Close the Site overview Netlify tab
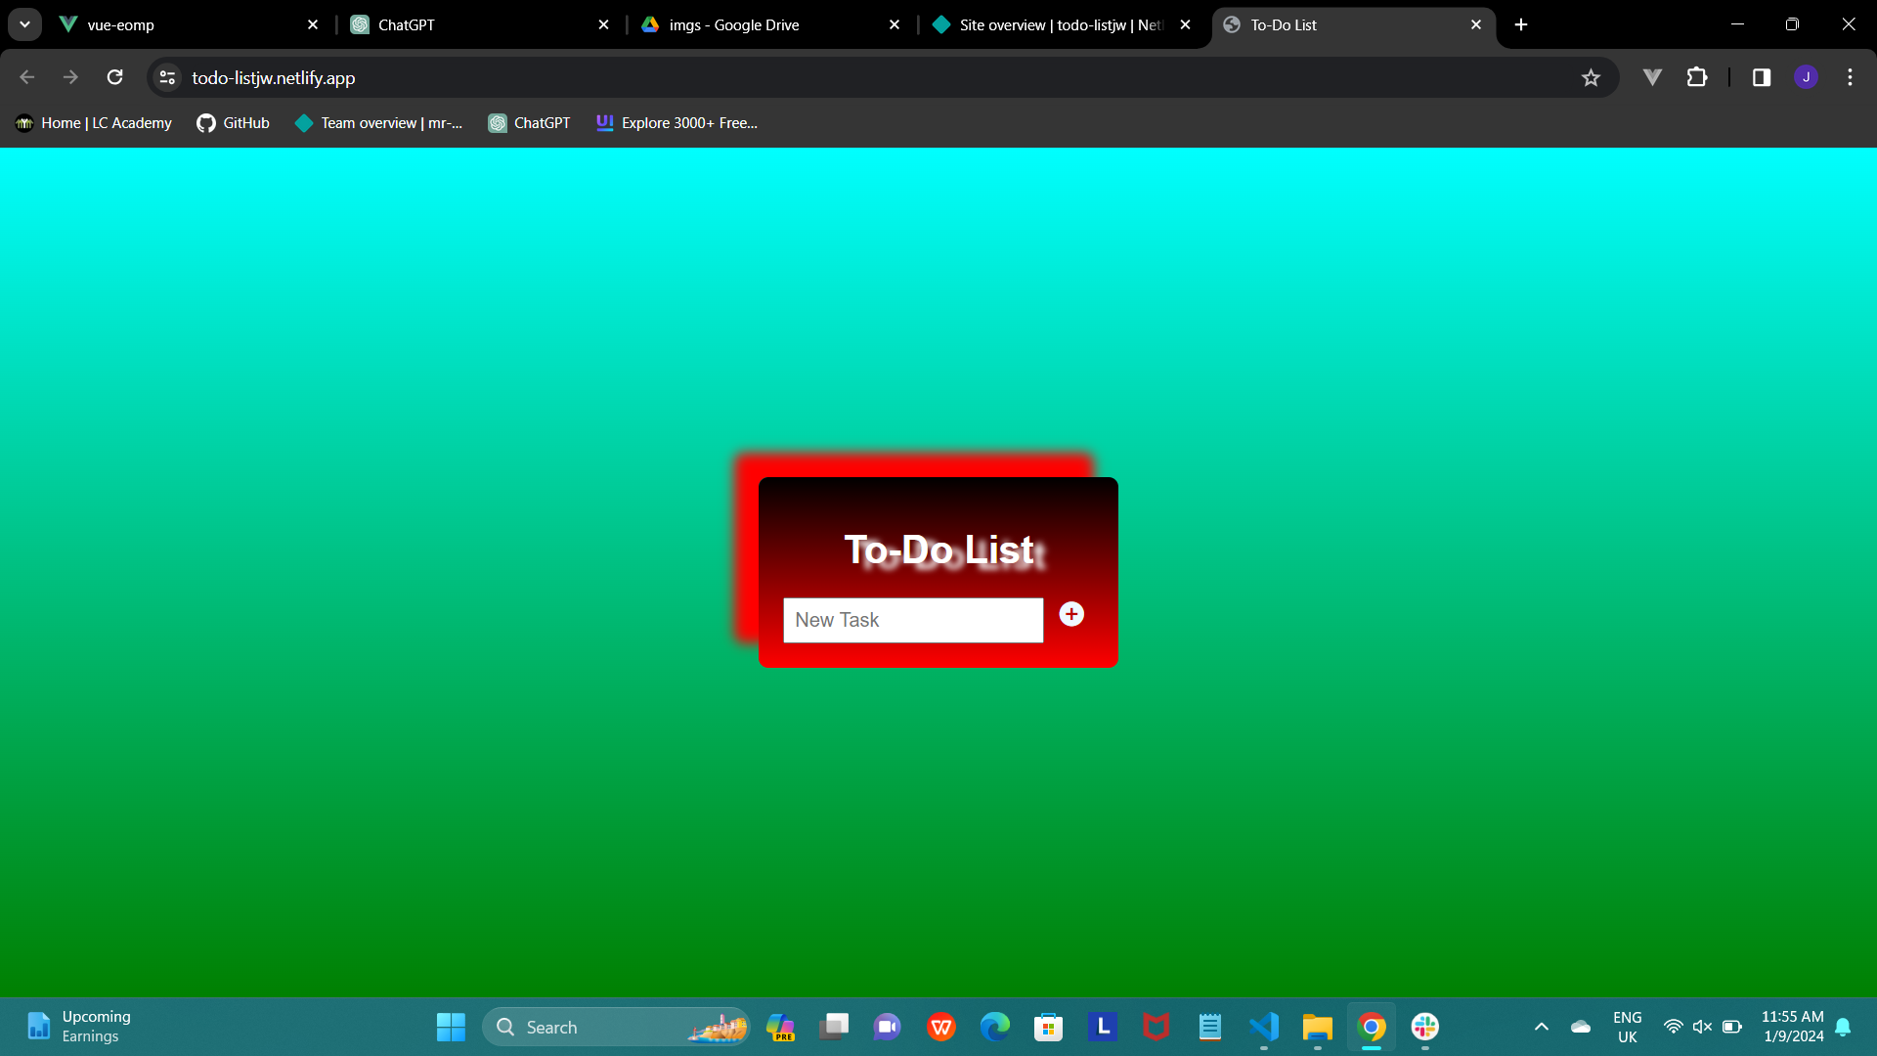Screen dimensions: 1877x1056 click(x=1185, y=24)
